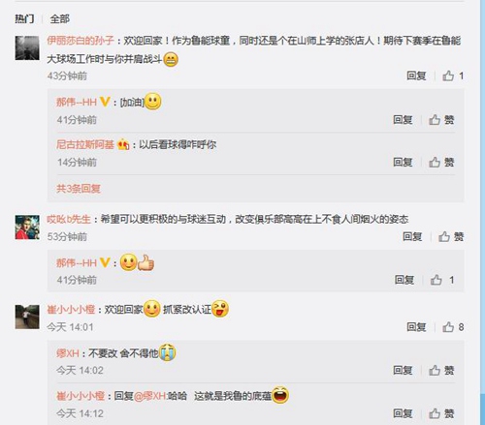Image resolution: width=485 pixels, height=425 pixels.
Task: Reply to 崔小小小橙's comment at 14:01
Action: [416, 327]
